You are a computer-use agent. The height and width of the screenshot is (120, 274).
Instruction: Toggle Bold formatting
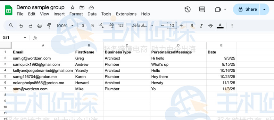[192, 26]
